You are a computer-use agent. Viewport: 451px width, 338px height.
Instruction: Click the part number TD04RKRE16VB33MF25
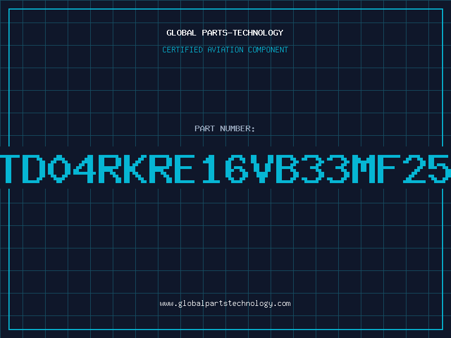click(225, 168)
